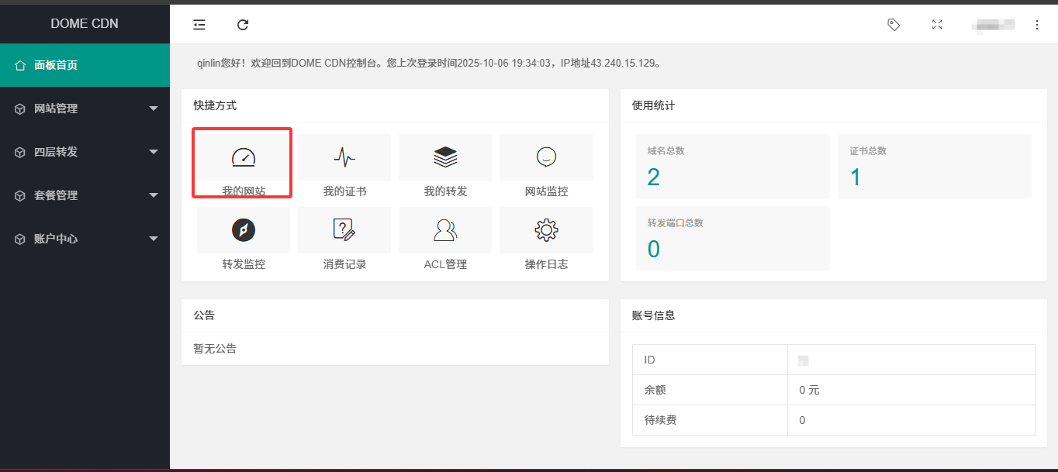Screen dimensions: 1058x472
Task: Toggle fullscreen mode in the top bar
Action: pos(937,25)
